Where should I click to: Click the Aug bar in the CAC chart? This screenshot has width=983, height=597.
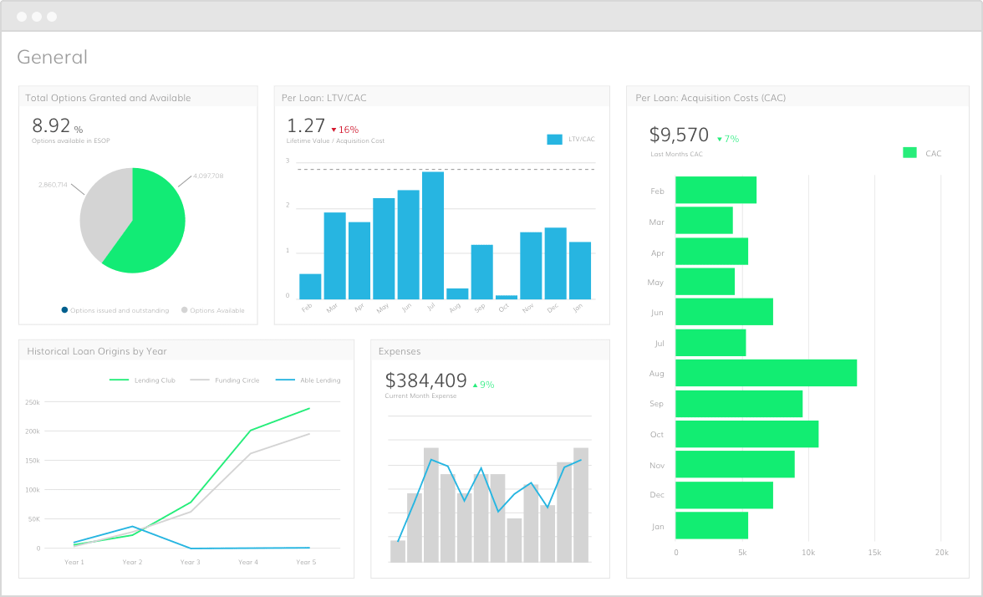(765, 373)
